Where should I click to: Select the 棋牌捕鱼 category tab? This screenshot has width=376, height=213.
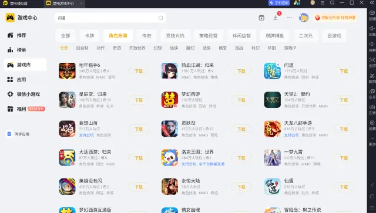(x=274, y=36)
